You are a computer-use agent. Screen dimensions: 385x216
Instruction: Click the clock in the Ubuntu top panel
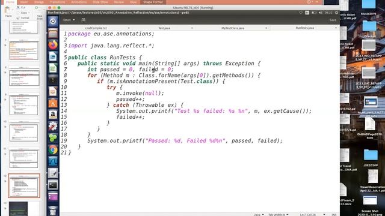[328, 13]
